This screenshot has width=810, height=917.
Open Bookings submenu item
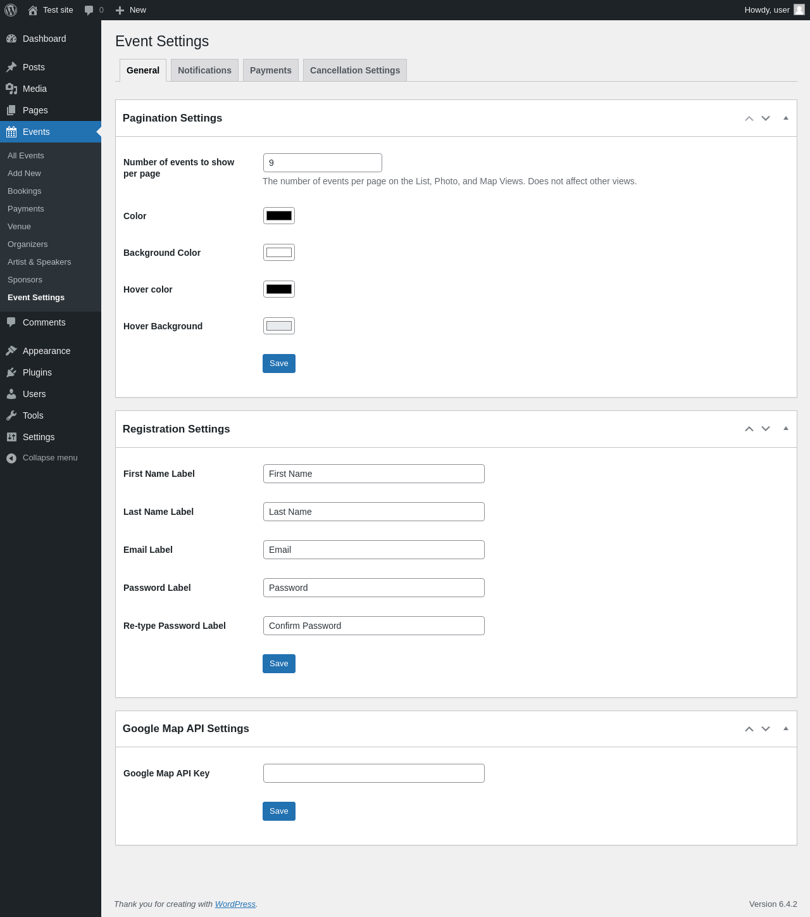(x=25, y=191)
